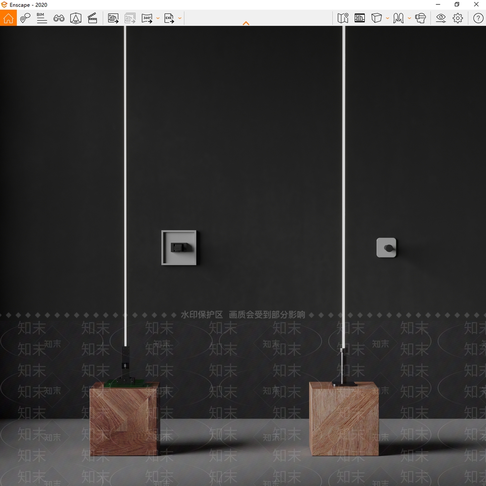Viewport: 486px width, 486px height.
Task: Open the collaborative annotations pin icon
Action: (x=25, y=18)
